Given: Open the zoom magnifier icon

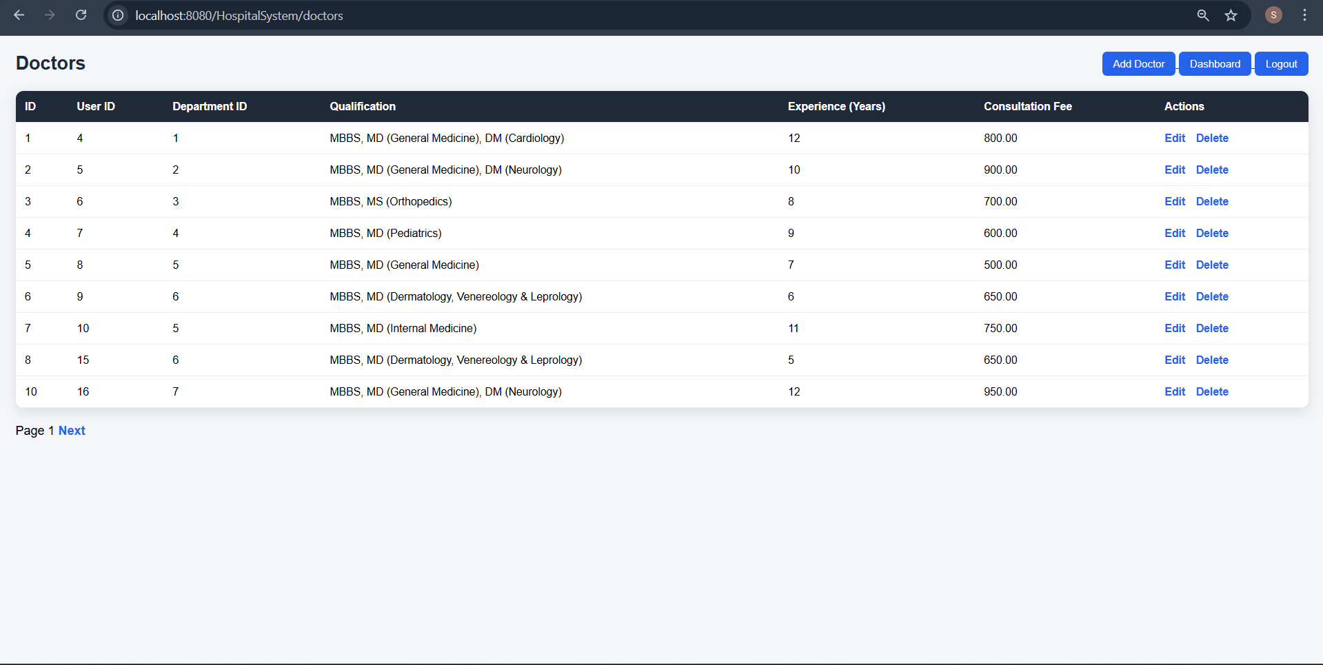Looking at the screenshot, I should pyautogui.click(x=1202, y=15).
